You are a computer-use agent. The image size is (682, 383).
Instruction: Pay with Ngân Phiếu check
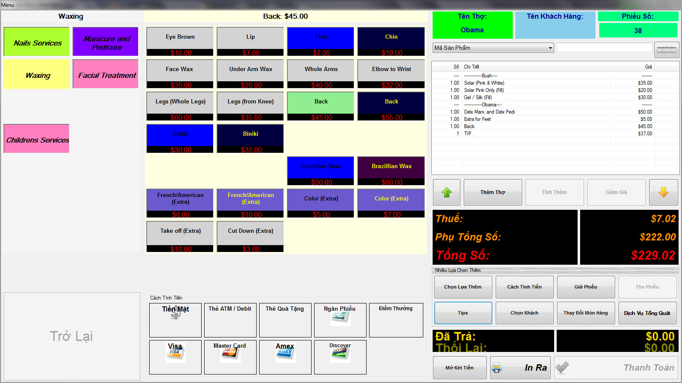(340, 320)
